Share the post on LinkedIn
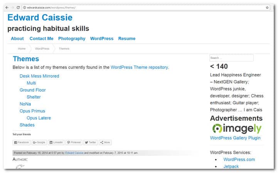278x173 pixels. point(56,142)
